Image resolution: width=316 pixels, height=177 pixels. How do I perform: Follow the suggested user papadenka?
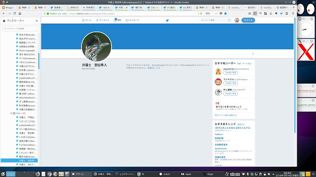(x=231, y=73)
